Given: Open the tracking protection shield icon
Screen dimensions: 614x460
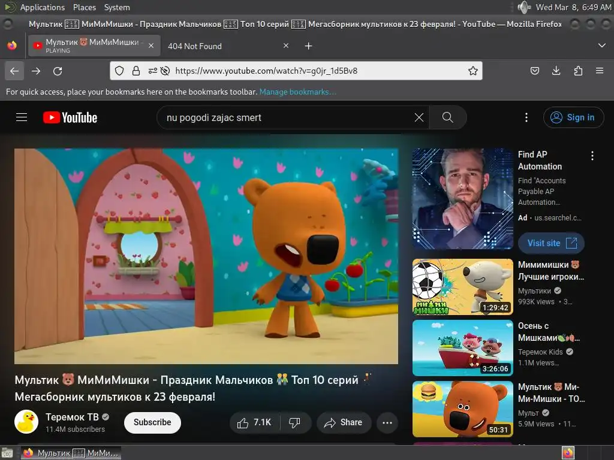Looking at the screenshot, I should tap(119, 71).
